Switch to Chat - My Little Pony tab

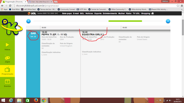[40, 2]
